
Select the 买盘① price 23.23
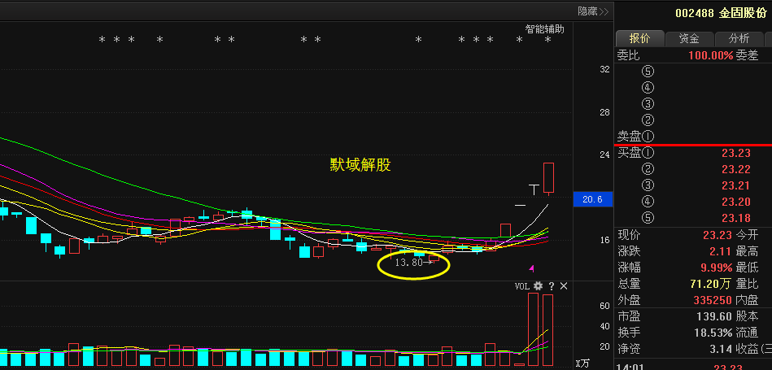point(736,153)
